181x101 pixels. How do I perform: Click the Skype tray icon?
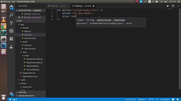coord(141,2)
